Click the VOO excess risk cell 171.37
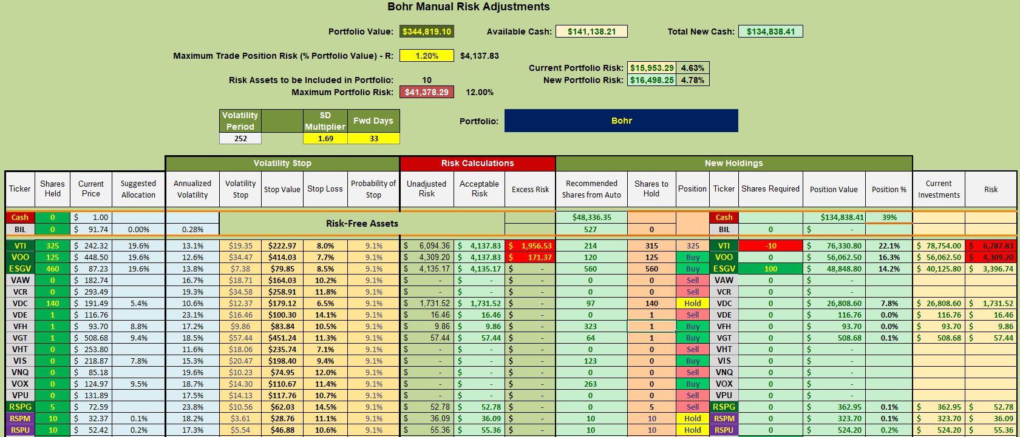This screenshot has height=437, width=1020. click(x=530, y=258)
